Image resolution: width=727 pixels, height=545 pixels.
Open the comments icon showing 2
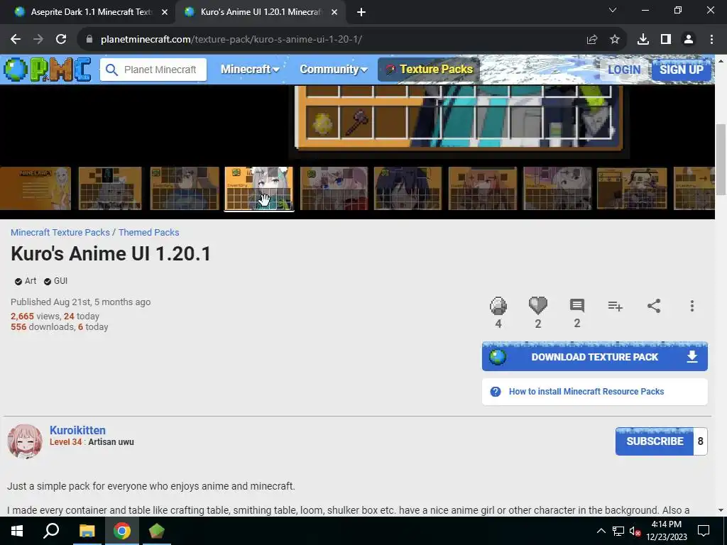pyautogui.click(x=576, y=306)
